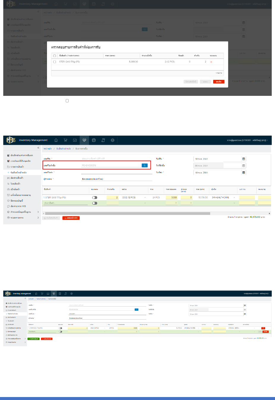Open the database icon in bottom screenshot navbar
275x400 pixels.
(60, 293)
